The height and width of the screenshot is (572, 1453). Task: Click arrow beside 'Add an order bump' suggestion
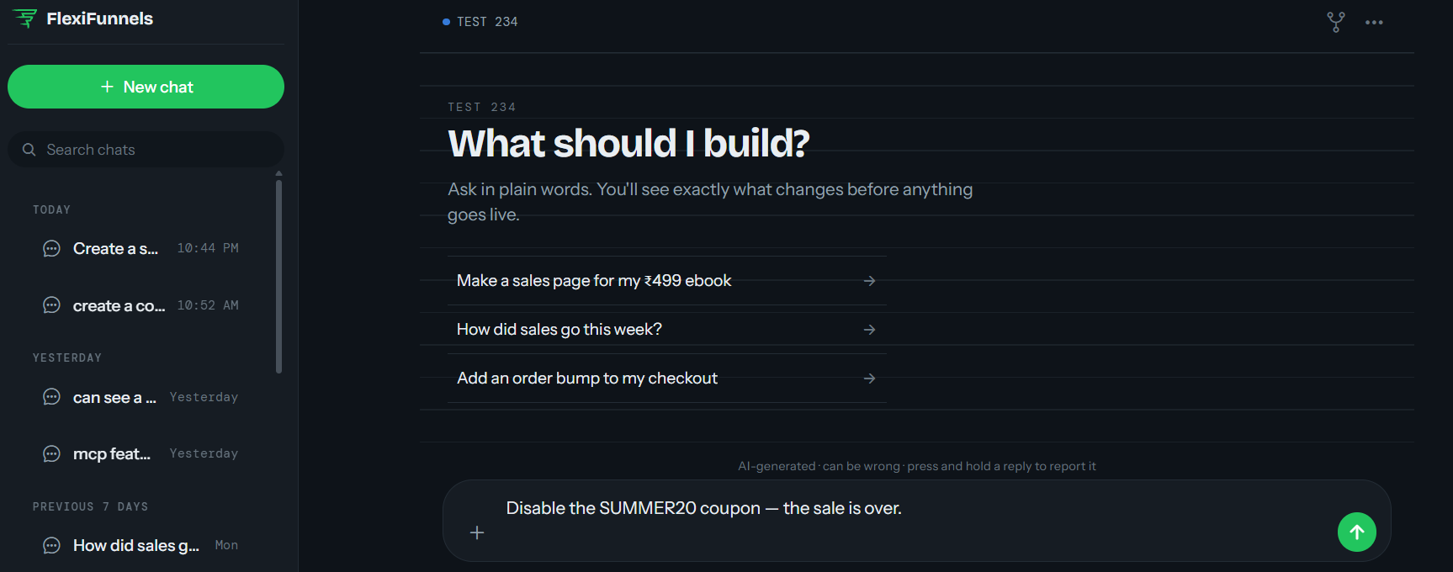[x=869, y=379]
